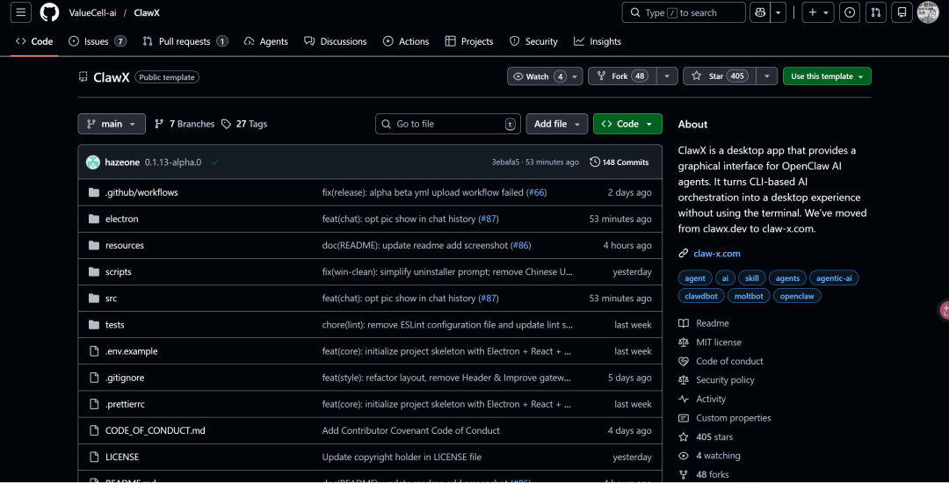
Task: Open the hamburger navigation menu
Action: pos(21,12)
